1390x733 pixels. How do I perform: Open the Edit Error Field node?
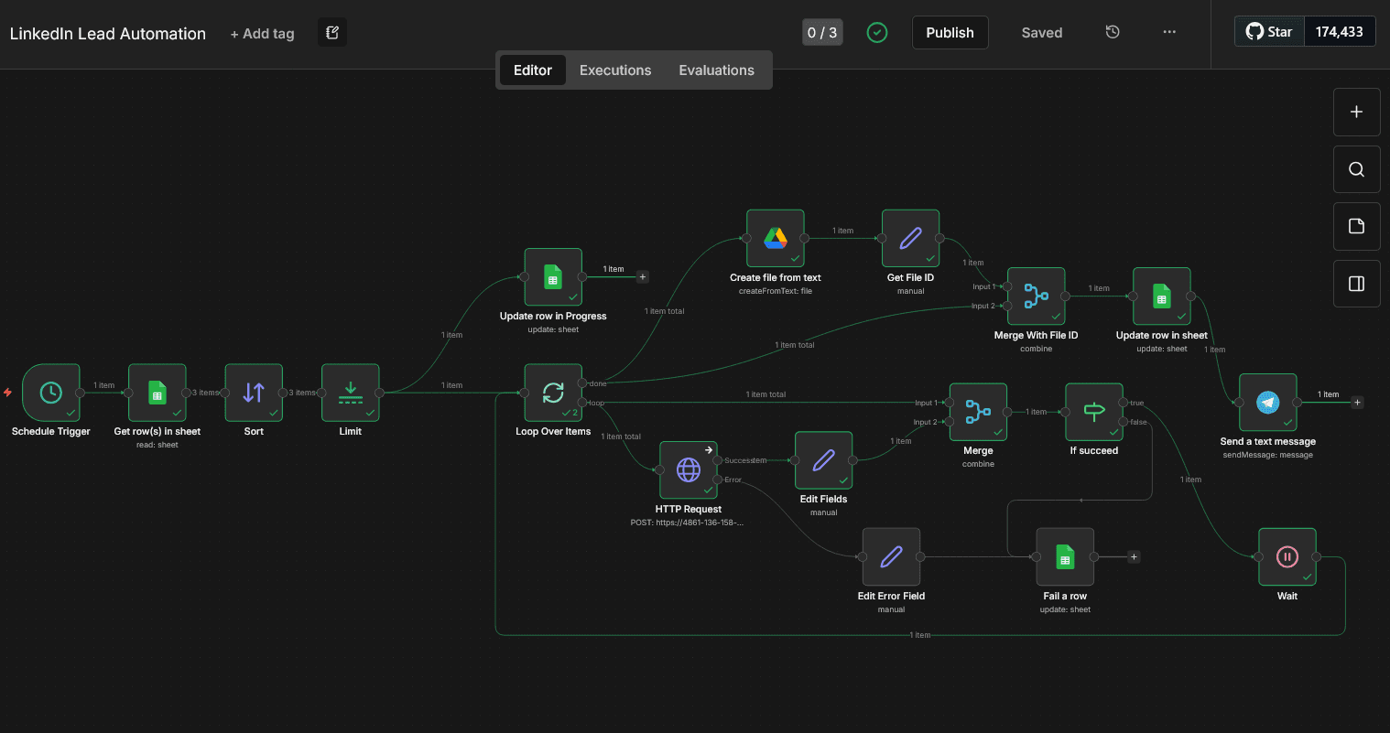(x=891, y=557)
